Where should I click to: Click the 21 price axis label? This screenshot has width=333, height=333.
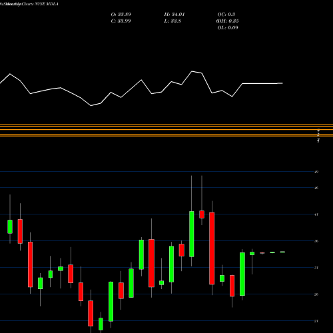(x=316, y=321)
